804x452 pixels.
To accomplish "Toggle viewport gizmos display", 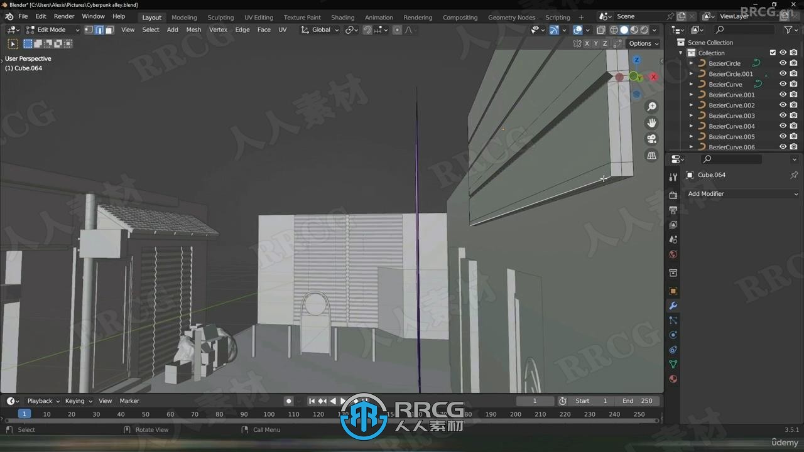I will click(x=554, y=30).
